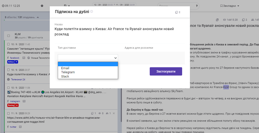
Task: Open the instagram source link
Action: point(15,101)
